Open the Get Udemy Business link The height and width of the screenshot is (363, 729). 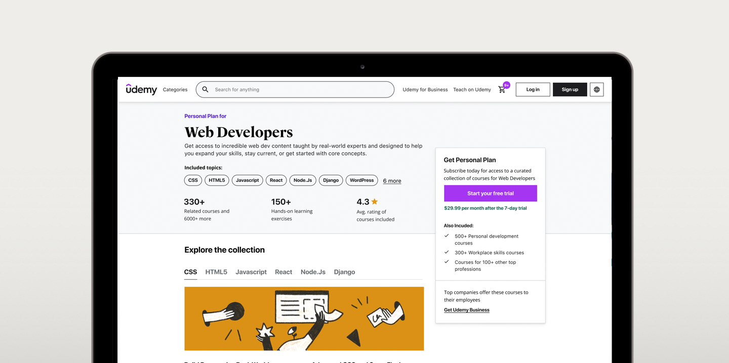(x=467, y=310)
